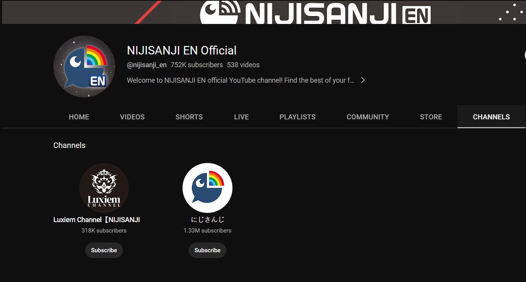Click the 752K subscribers count

197,65
